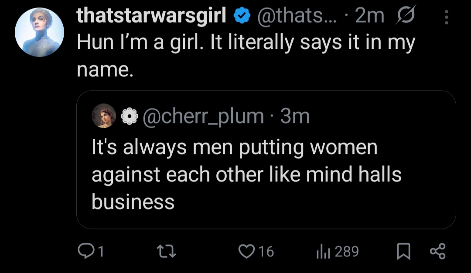Click the @cherr_plum handle
471x273 pixels.
coord(203,116)
